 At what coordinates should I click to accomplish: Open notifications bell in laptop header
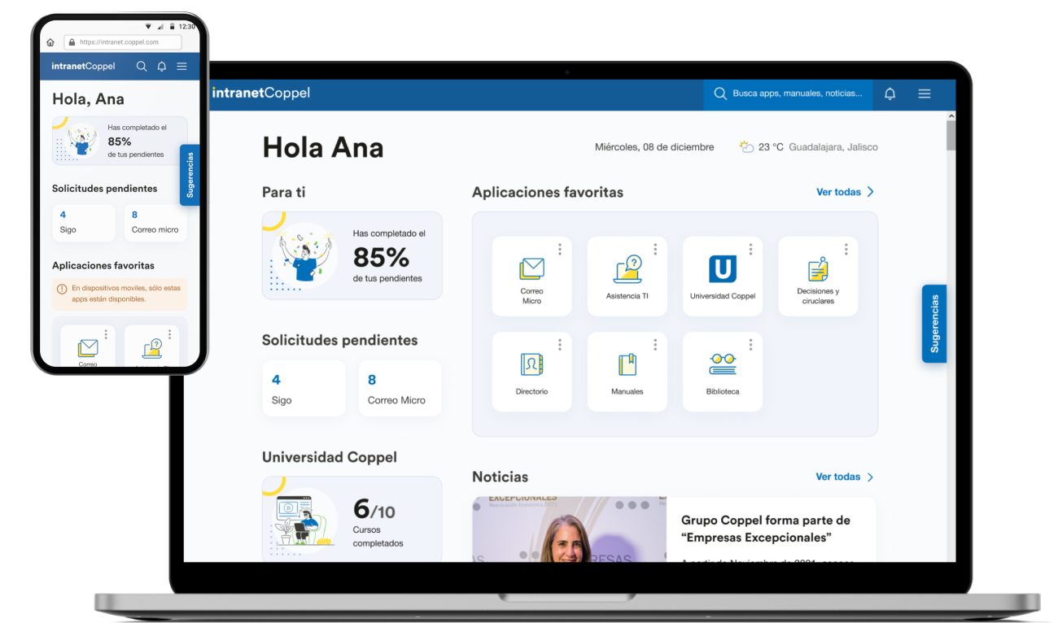[890, 94]
